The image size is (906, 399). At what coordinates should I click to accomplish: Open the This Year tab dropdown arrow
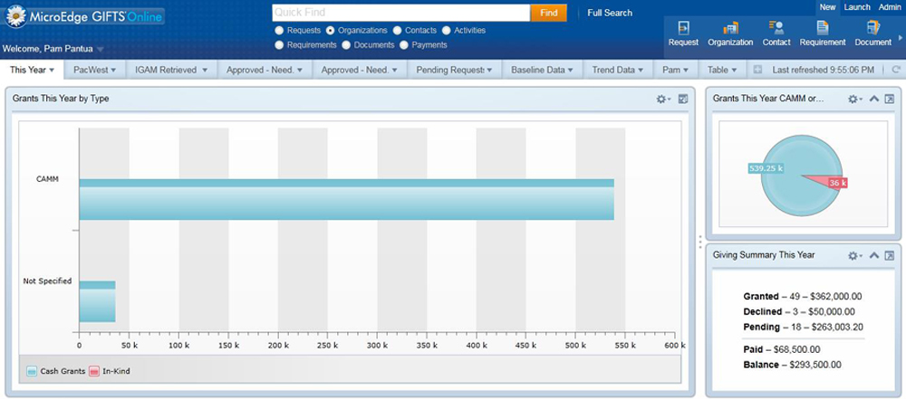point(52,71)
